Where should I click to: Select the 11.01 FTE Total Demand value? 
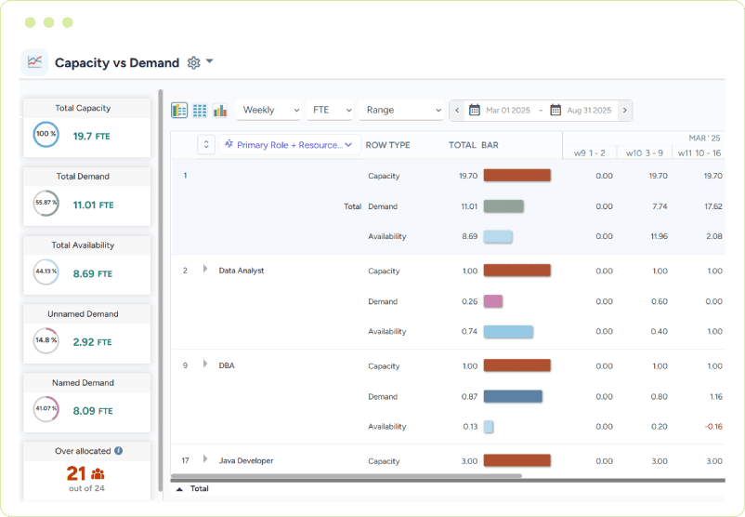pyautogui.click(x=93, y=205)
